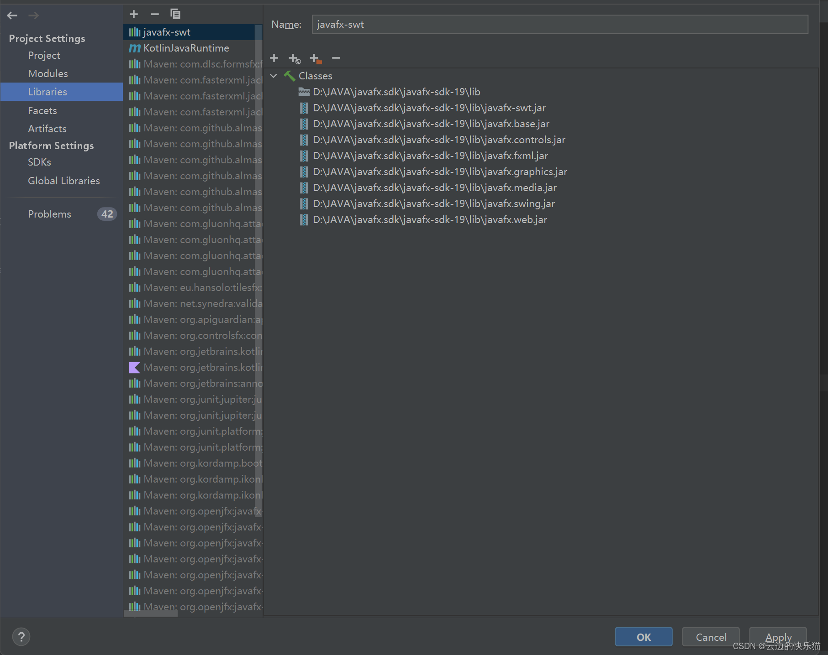Select Maven: org.jetbrains:anno library

(193, 383)
